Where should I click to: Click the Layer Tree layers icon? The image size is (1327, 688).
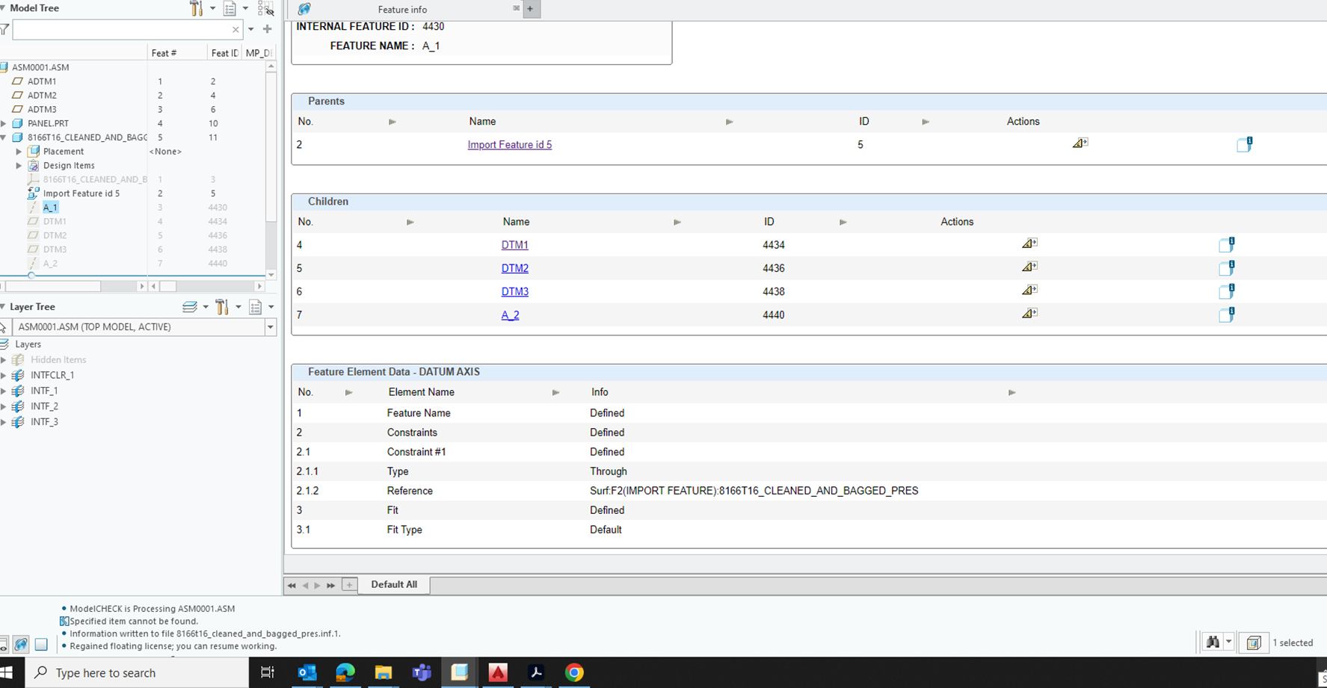(x=190, y=307)
